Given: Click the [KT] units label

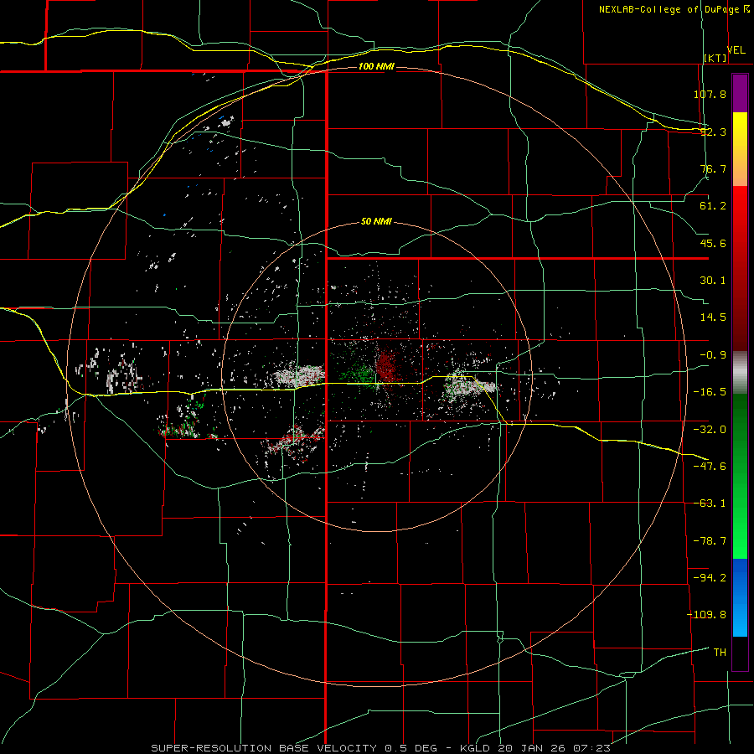Looking at the screenshot, I should (715, 58).
